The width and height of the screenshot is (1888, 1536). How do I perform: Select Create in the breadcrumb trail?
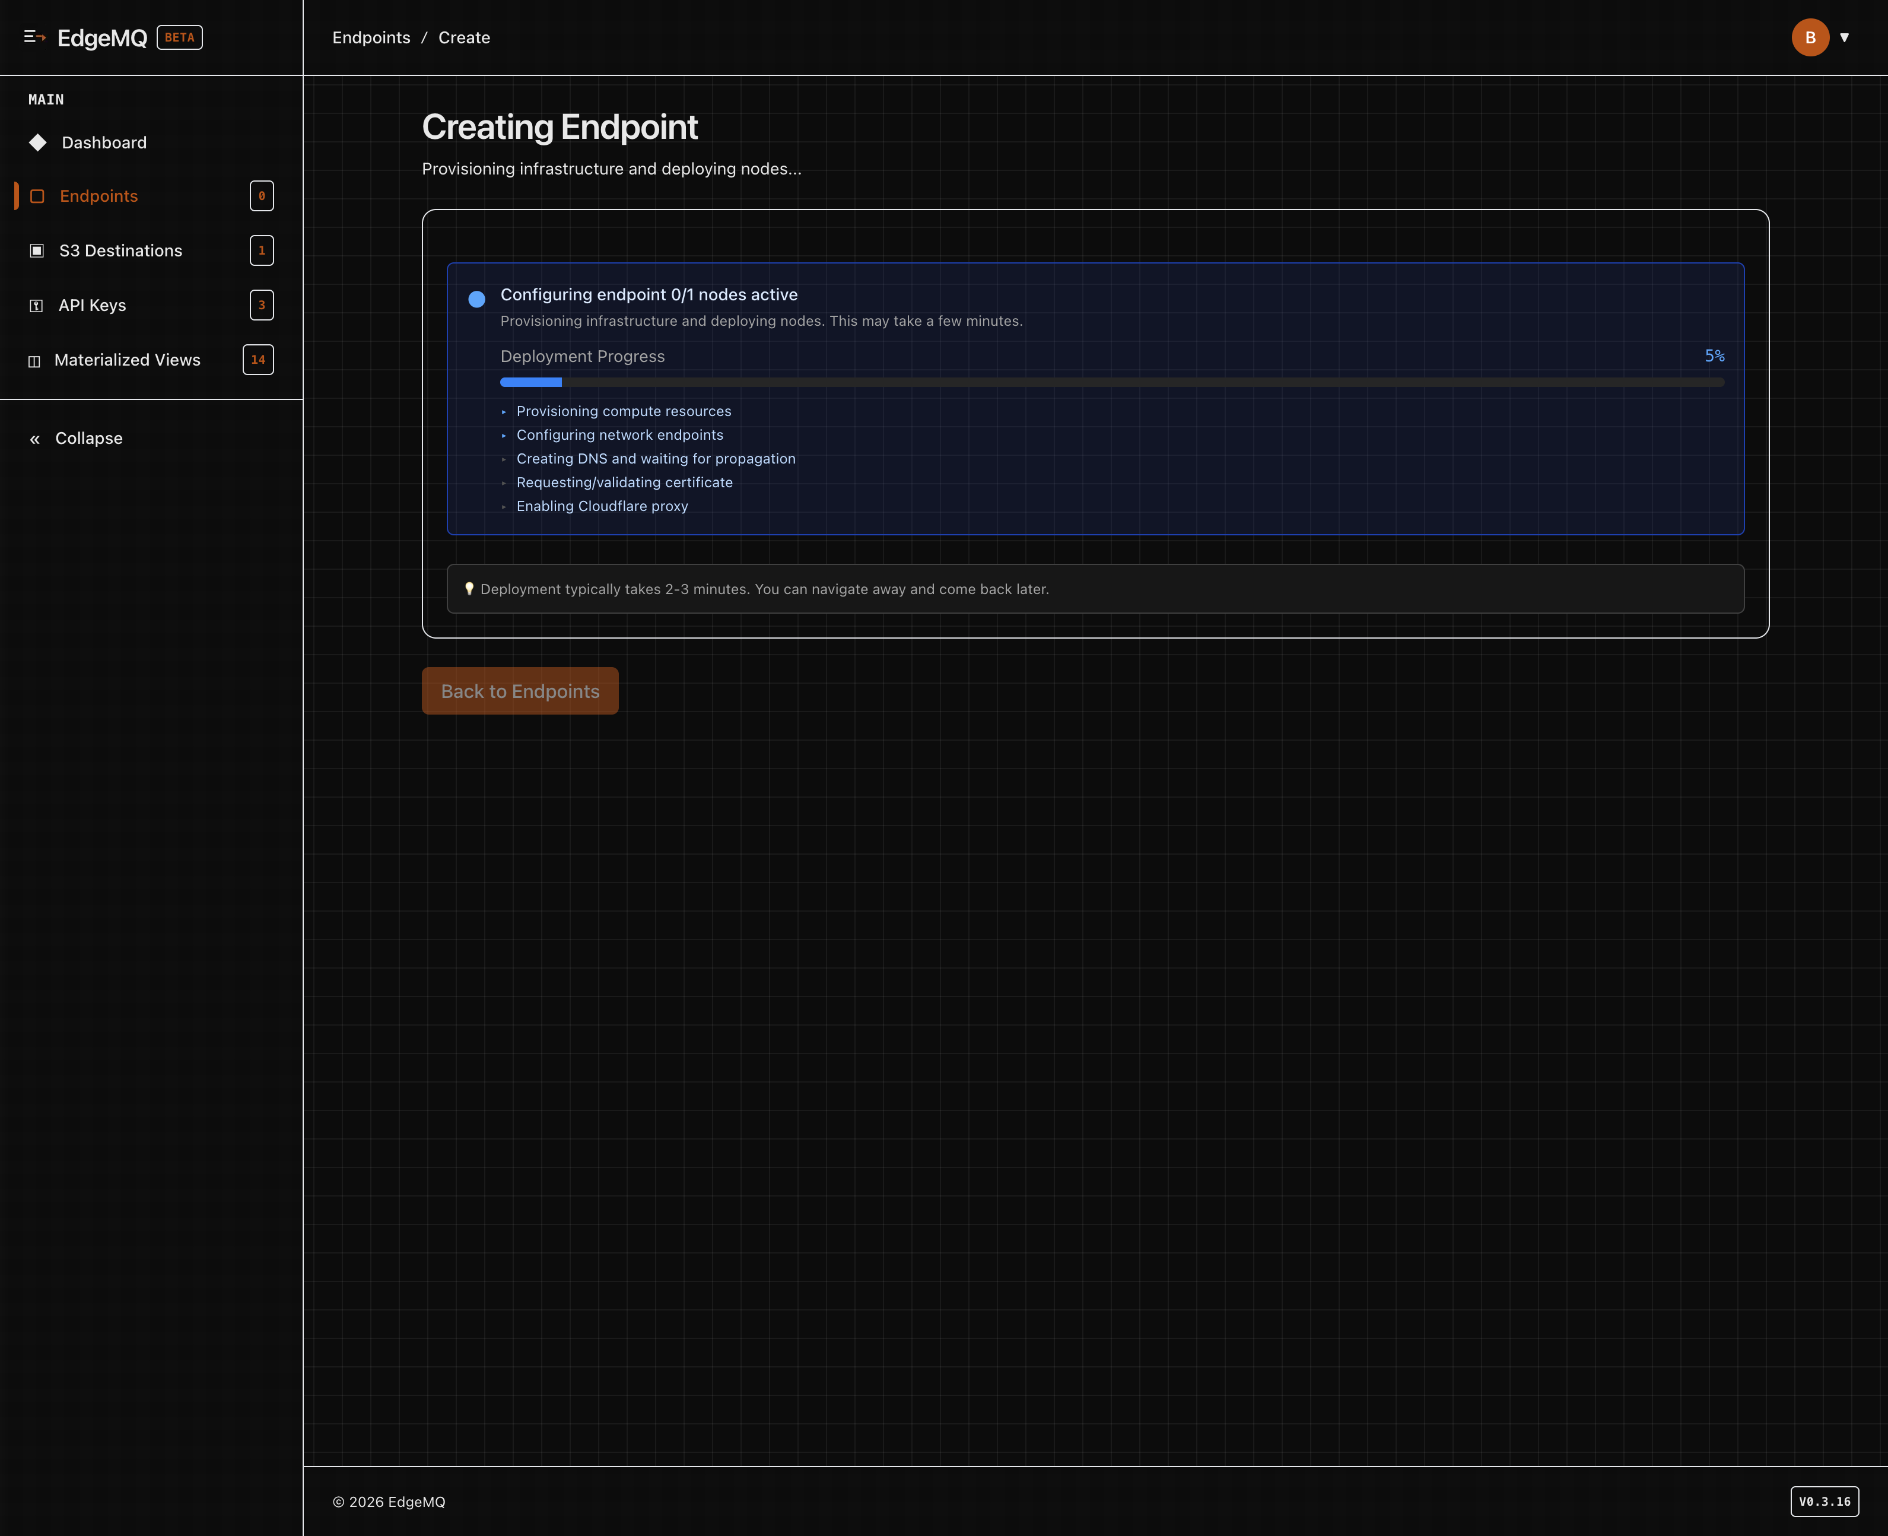(x=463, y=37)
